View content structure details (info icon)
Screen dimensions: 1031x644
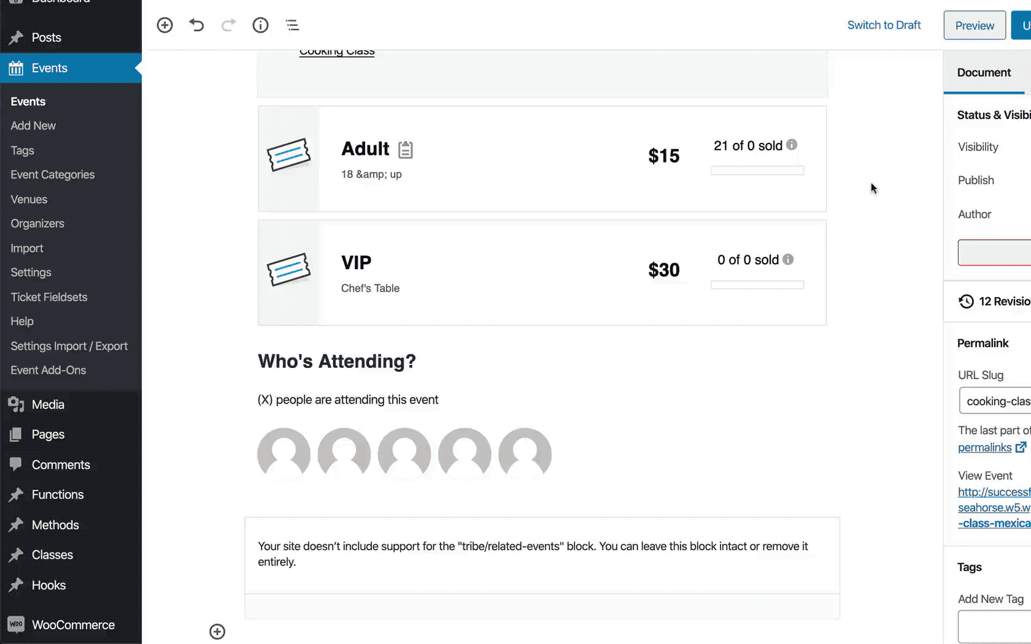point(260,25)
